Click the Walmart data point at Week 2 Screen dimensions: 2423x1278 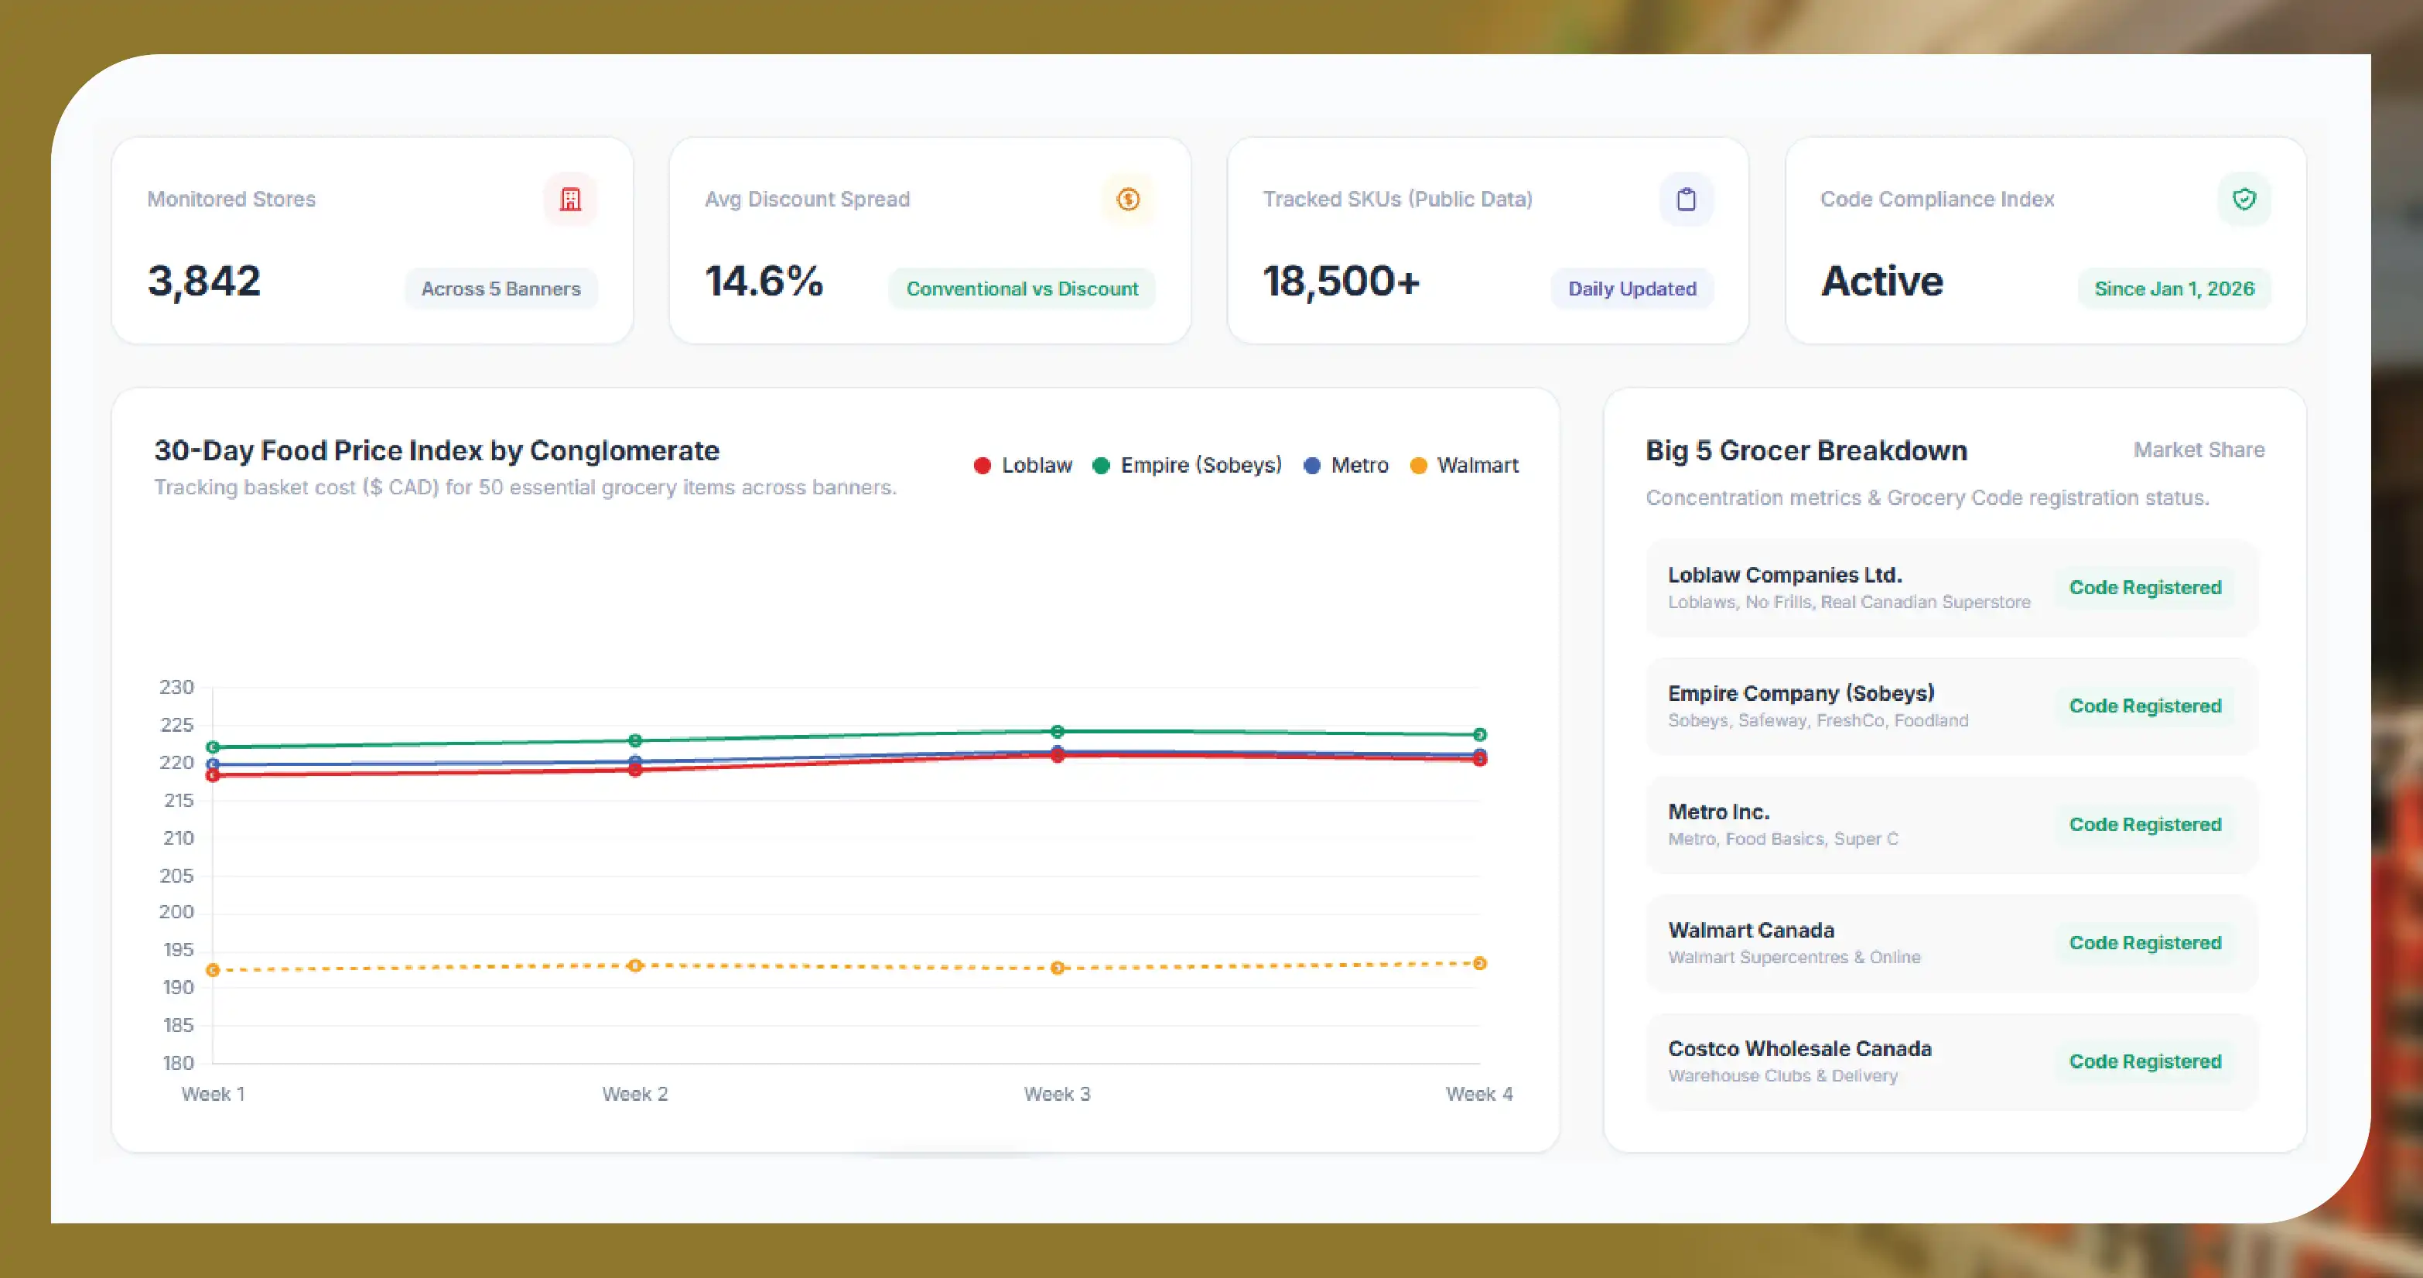(635, 965)
